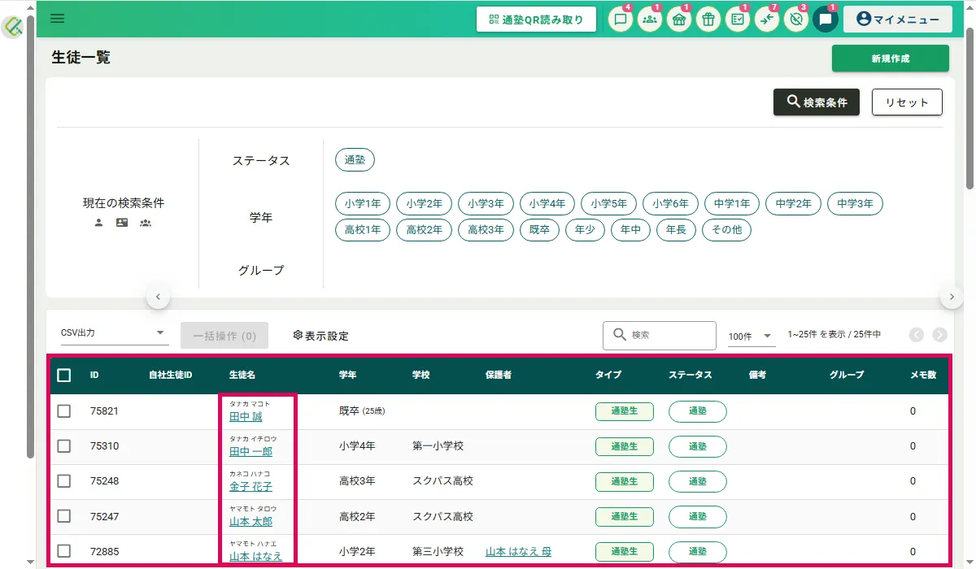Image resolution: width=976 pixels, height=569 pixels.
Task: Click the right chevron circle on panel edge
Action: (952, 298)
